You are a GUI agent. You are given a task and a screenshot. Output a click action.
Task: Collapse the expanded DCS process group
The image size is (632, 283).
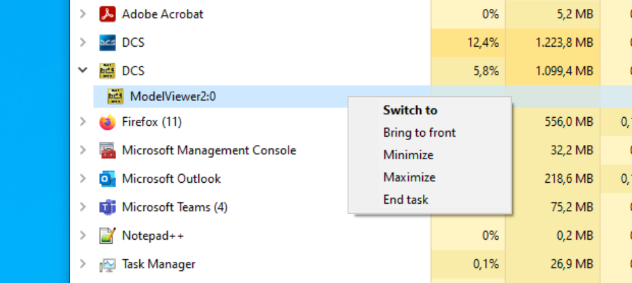coord(83,70)
